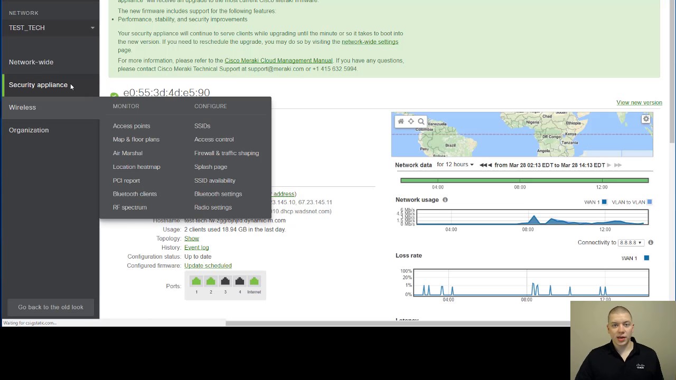Select PCI report menu item
The image size is (676, 380).
tap(126, 180)
